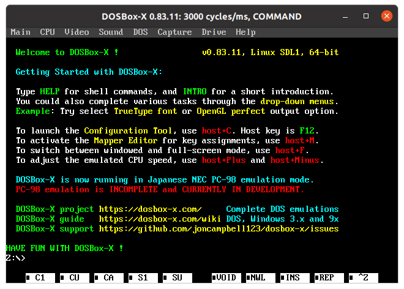The height and width of the screenshot is (289, 404).
Task: Click 'Getting Started with DOSBox-X:' line
Action: tap(89, 72)
